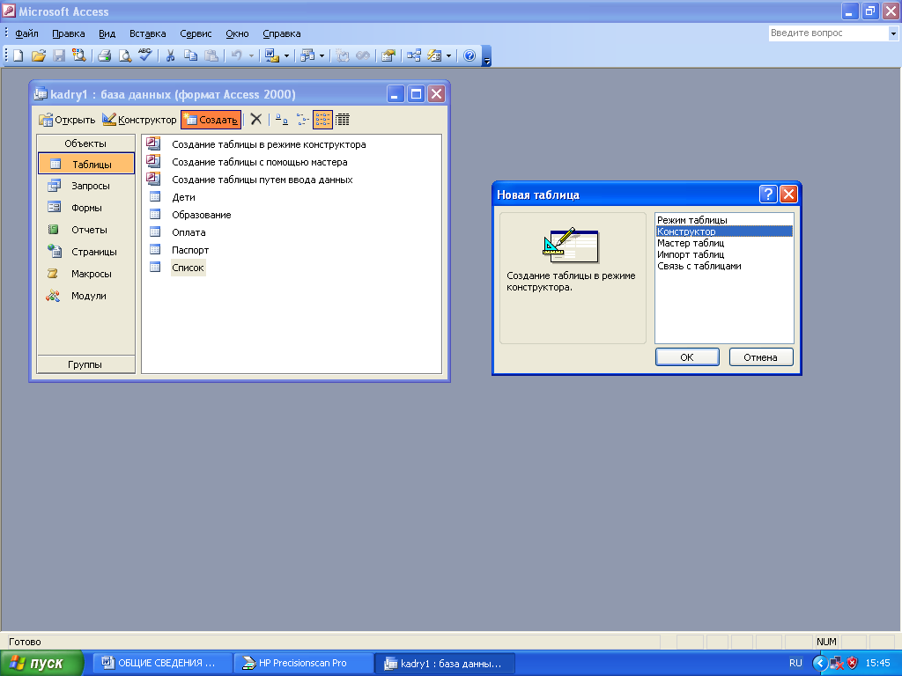
Task: Click the Undo arrow icon
Action: pos(236,55)
